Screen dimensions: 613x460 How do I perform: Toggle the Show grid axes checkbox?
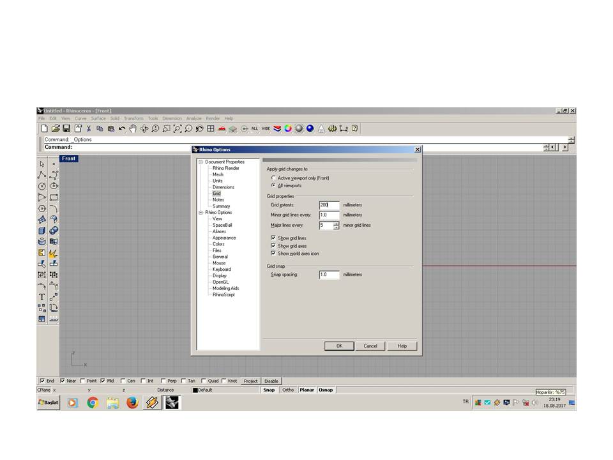coord(273,245)
